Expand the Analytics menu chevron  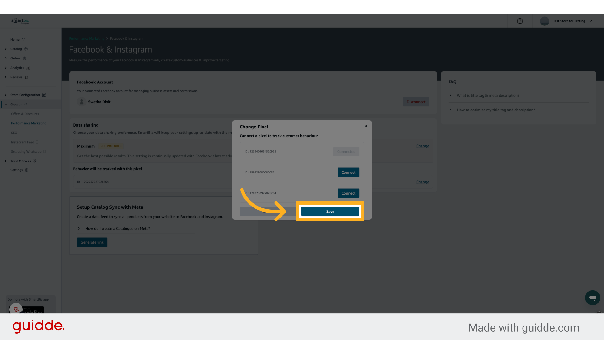coord(6,68)
